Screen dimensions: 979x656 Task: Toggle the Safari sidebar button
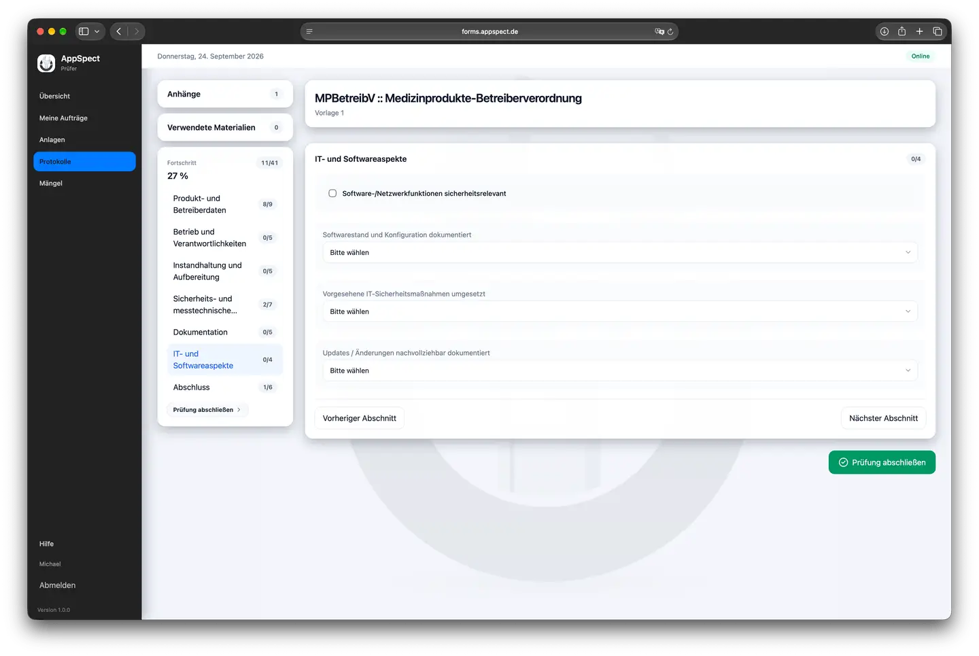point(84,31)
